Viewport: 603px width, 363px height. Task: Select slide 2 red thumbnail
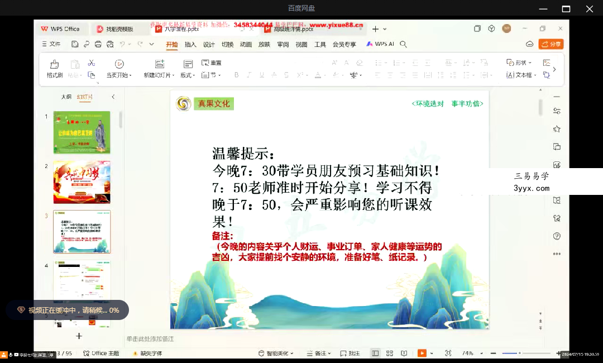point(82,182)
